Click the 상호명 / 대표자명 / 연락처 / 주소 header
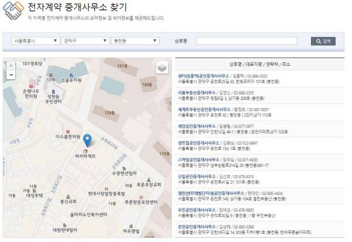Image resolution: width=352 pixels, height=242 pixels. tap(260, 64)
